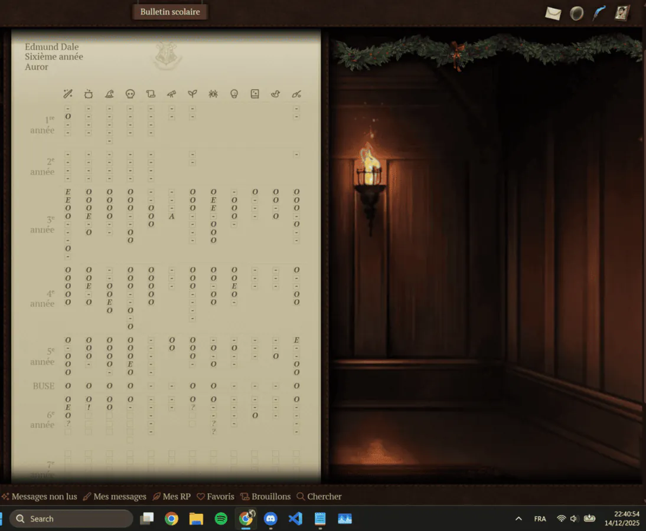Viewport: 646px width, 531px height.
Task: Click the magnifier icon beside Chercher
Action: coord(301,497)
